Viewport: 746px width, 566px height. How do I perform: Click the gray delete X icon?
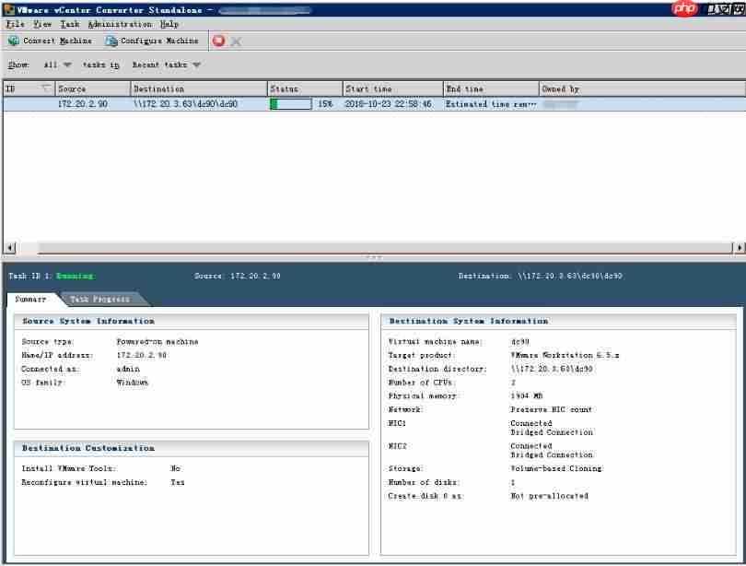coord(236,41)
